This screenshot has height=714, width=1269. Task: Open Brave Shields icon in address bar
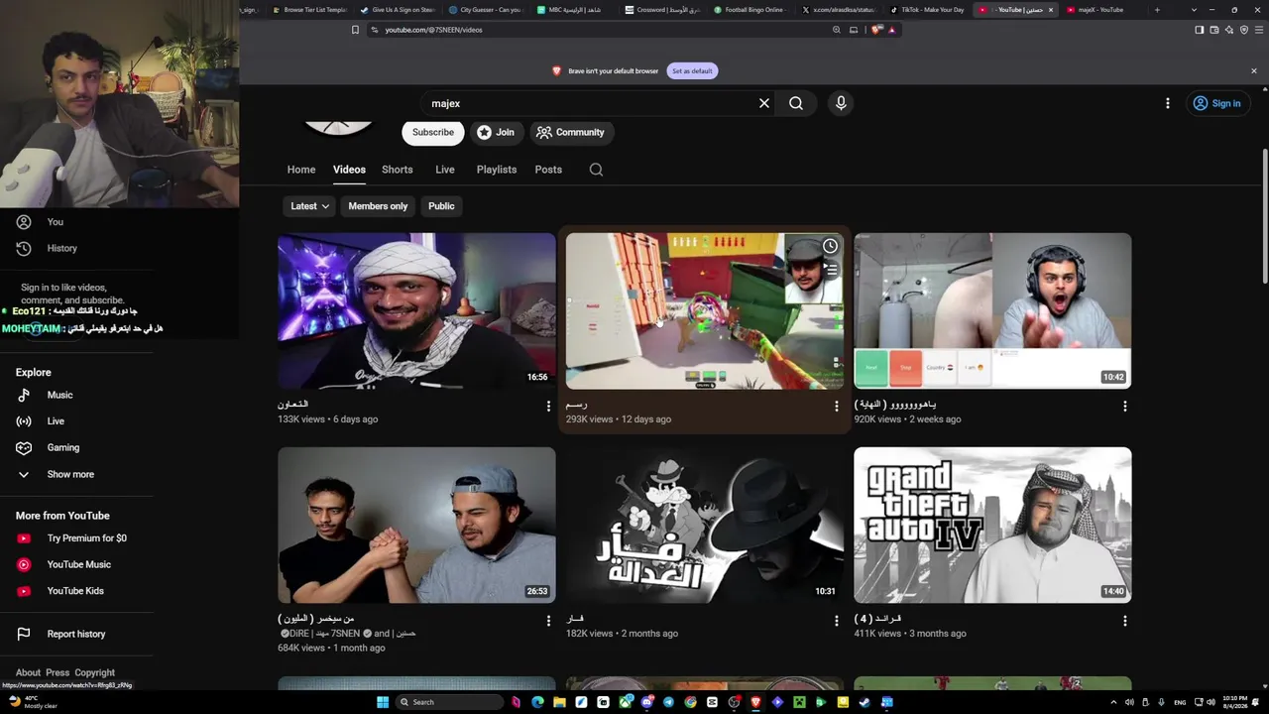(876, 30)
